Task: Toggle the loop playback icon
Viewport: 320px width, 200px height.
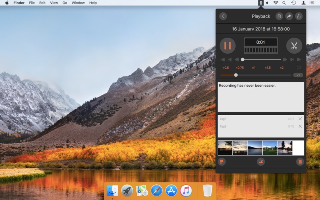Action: click(299, 67)
